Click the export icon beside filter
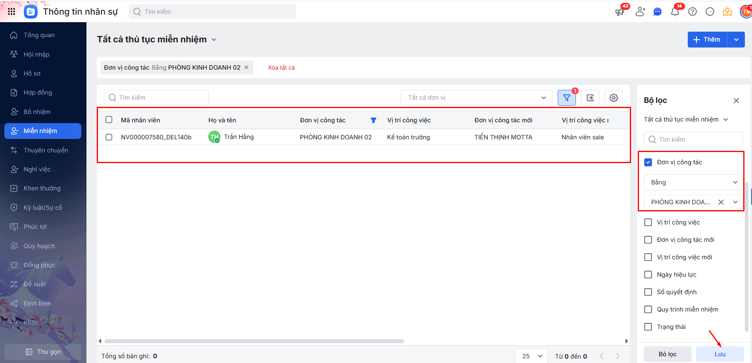The height and width of the screenshot is (363, 752). 590,98
